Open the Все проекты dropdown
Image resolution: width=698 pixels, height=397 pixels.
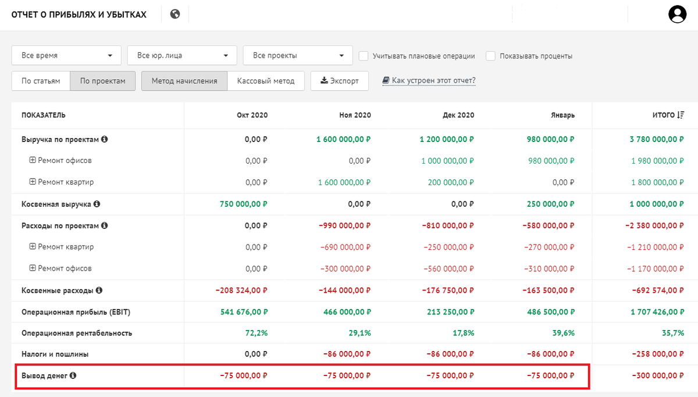pyautogui.click(x=298, y=56)
